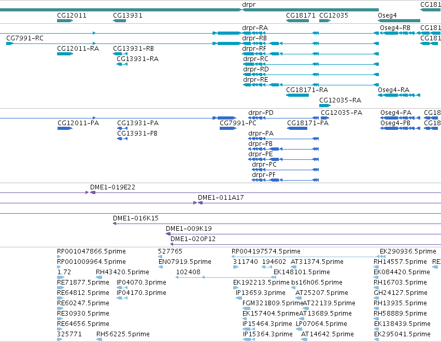Viewport: 441px width, 342px height.
Task: Select the drpr-RC transcript label
Action: [x=255, y=59]
